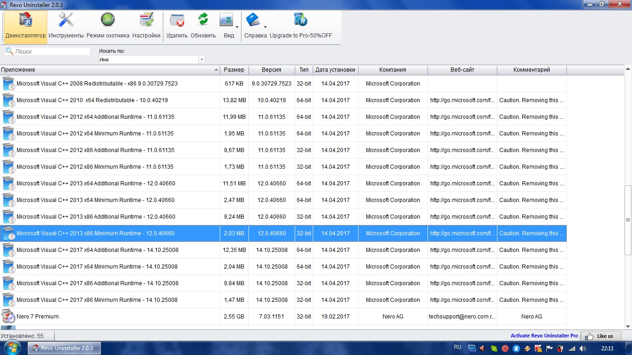Viewport: 632px width, 355px height.
Task: Click icon of 2013 x64 Minimum Runtime
Action: click(x=9, y=200)
